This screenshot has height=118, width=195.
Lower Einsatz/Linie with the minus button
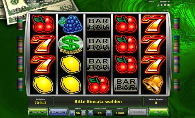tap(91, 113)
